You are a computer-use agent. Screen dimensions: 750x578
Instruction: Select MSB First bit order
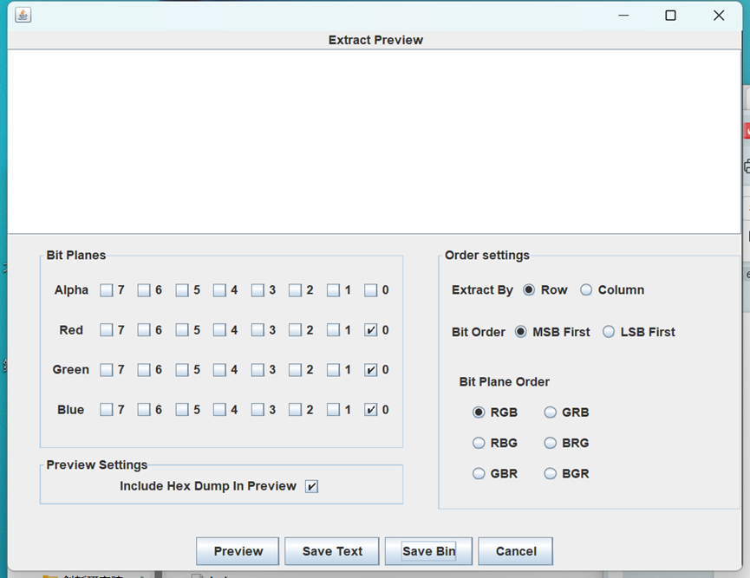click(x=520, y=332)
